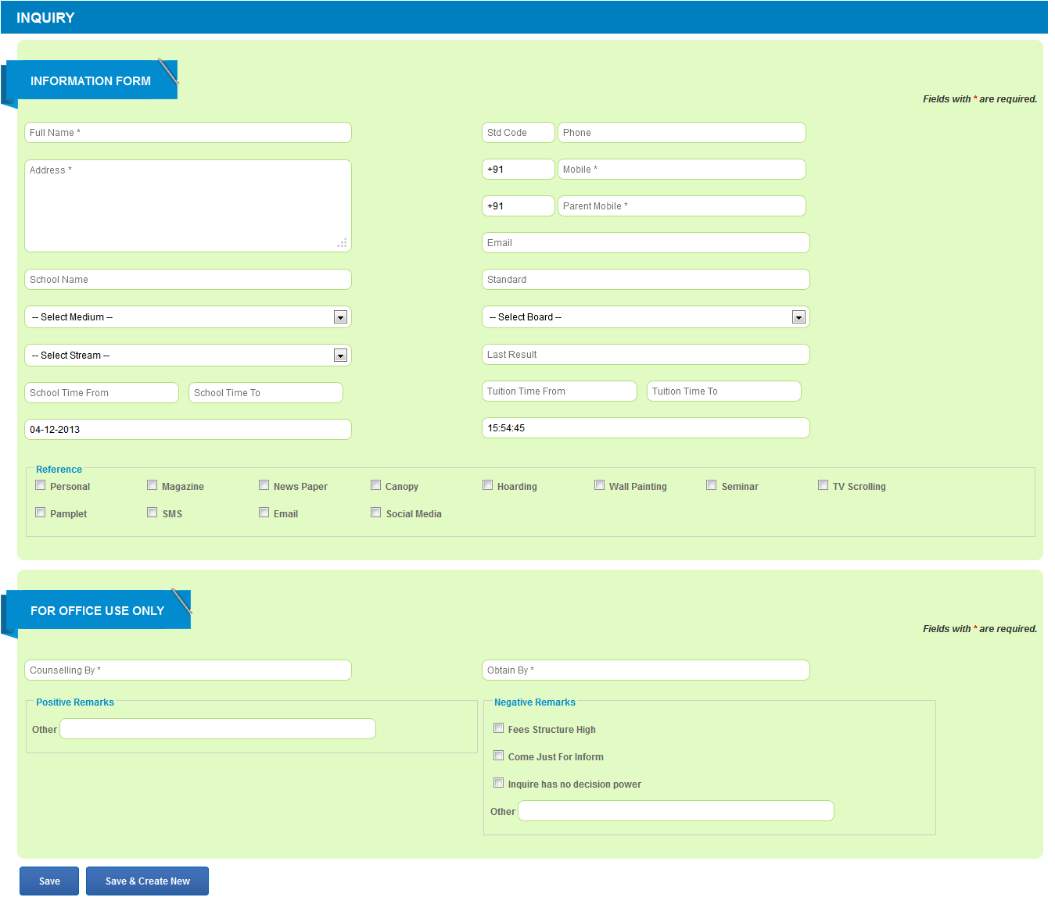Enable Come Just For Inform remark
The image size is (1055, 915).
[499, 755]
